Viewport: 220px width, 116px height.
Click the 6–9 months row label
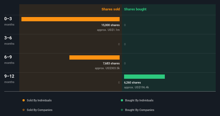coord(9,60)
